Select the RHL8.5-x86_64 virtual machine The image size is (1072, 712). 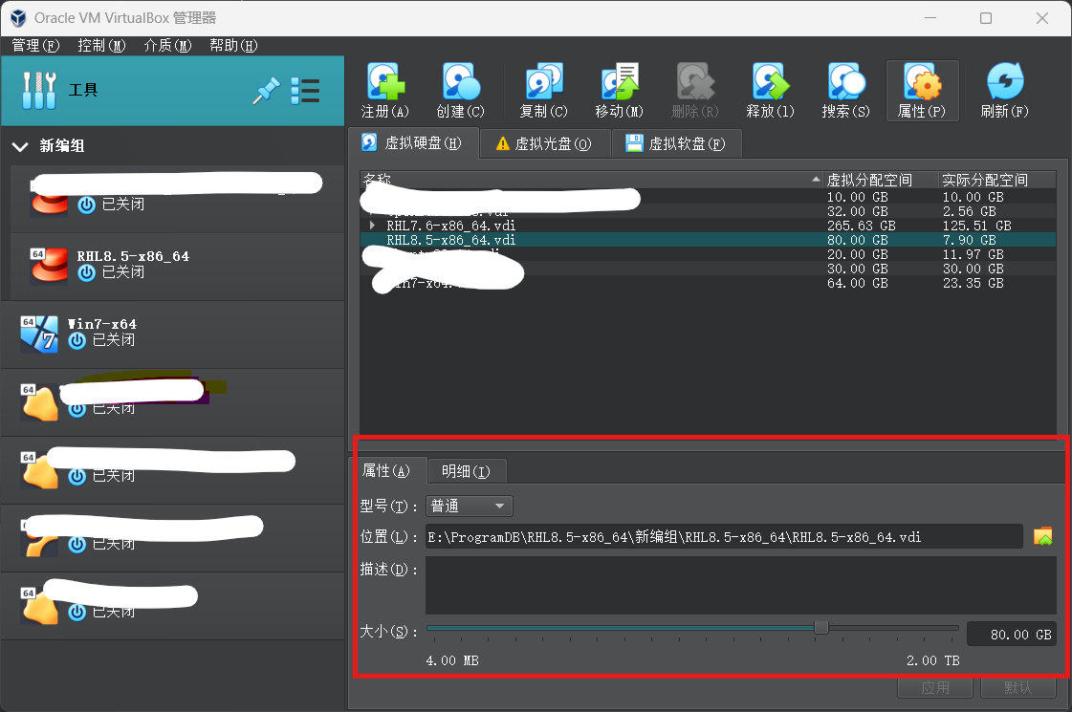[x=177, y=266]
